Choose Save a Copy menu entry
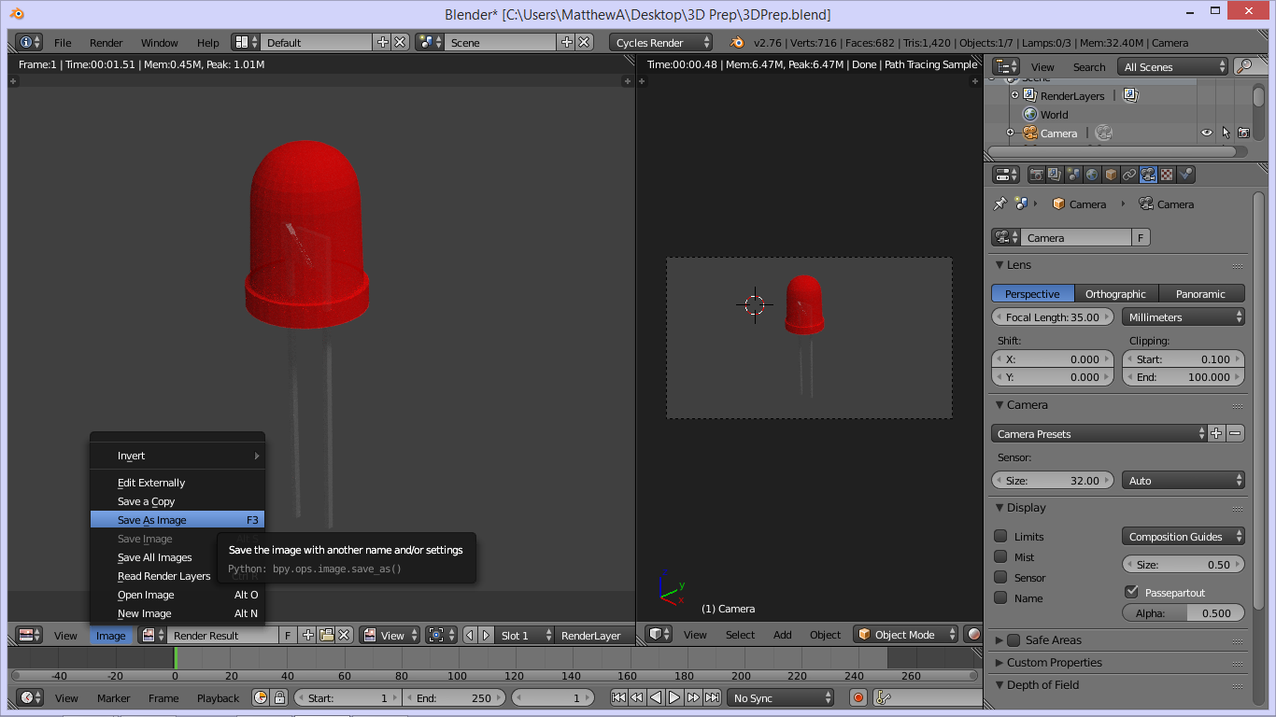 click(177, 501)
